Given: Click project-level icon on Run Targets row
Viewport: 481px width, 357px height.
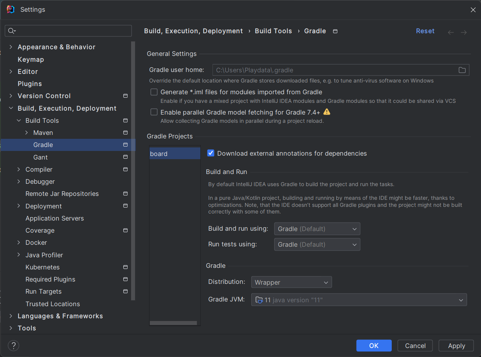Looking at the screenshot, I should point(125,291).
